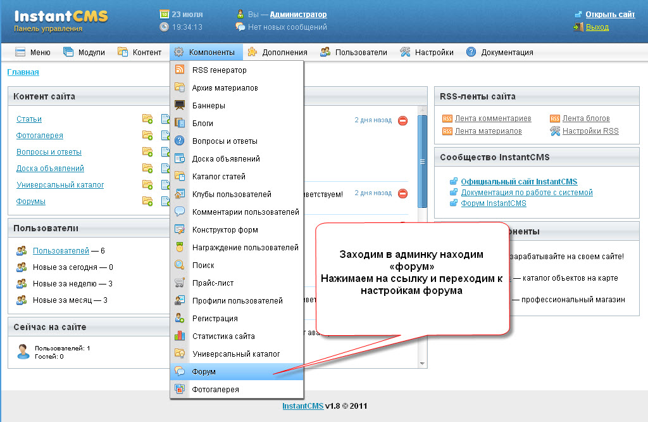
Task: Open Вопросы и ответы link in Контент сайта
Action: pyautogui.click(x=49, y=152)
